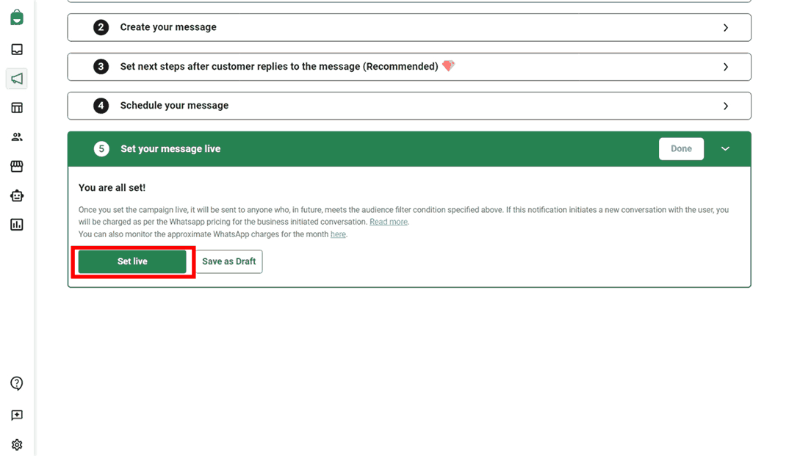Click the step 3 number badge
Viewport: 811px width, 456px height.
(x=101, y=67)
